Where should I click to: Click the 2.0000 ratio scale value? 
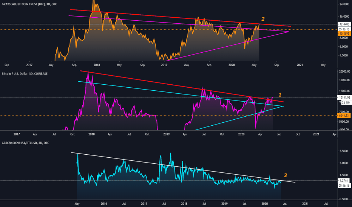(x=344, y=163)
